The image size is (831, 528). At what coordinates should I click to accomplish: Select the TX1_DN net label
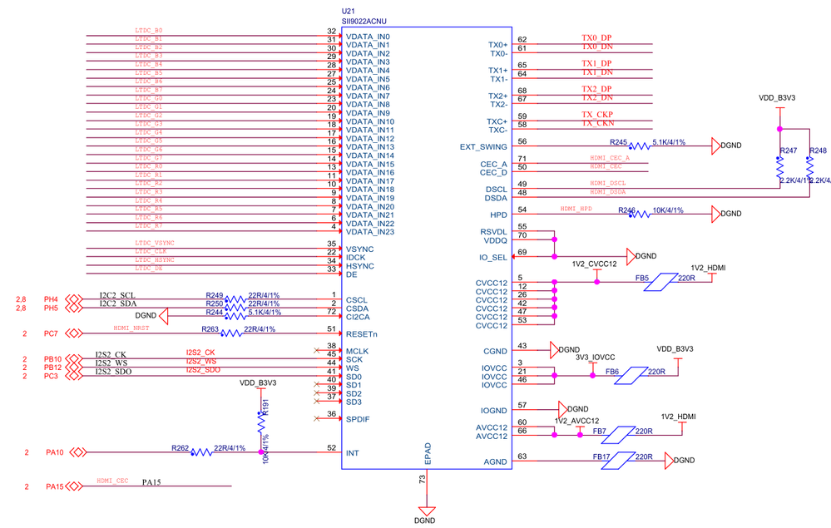(596, 72)
